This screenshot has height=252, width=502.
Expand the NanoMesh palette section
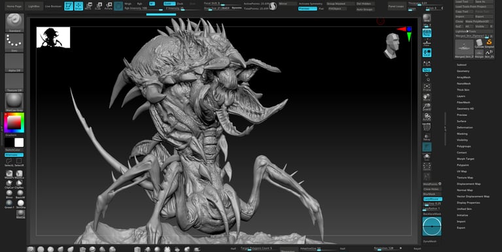tap(463, 84)
